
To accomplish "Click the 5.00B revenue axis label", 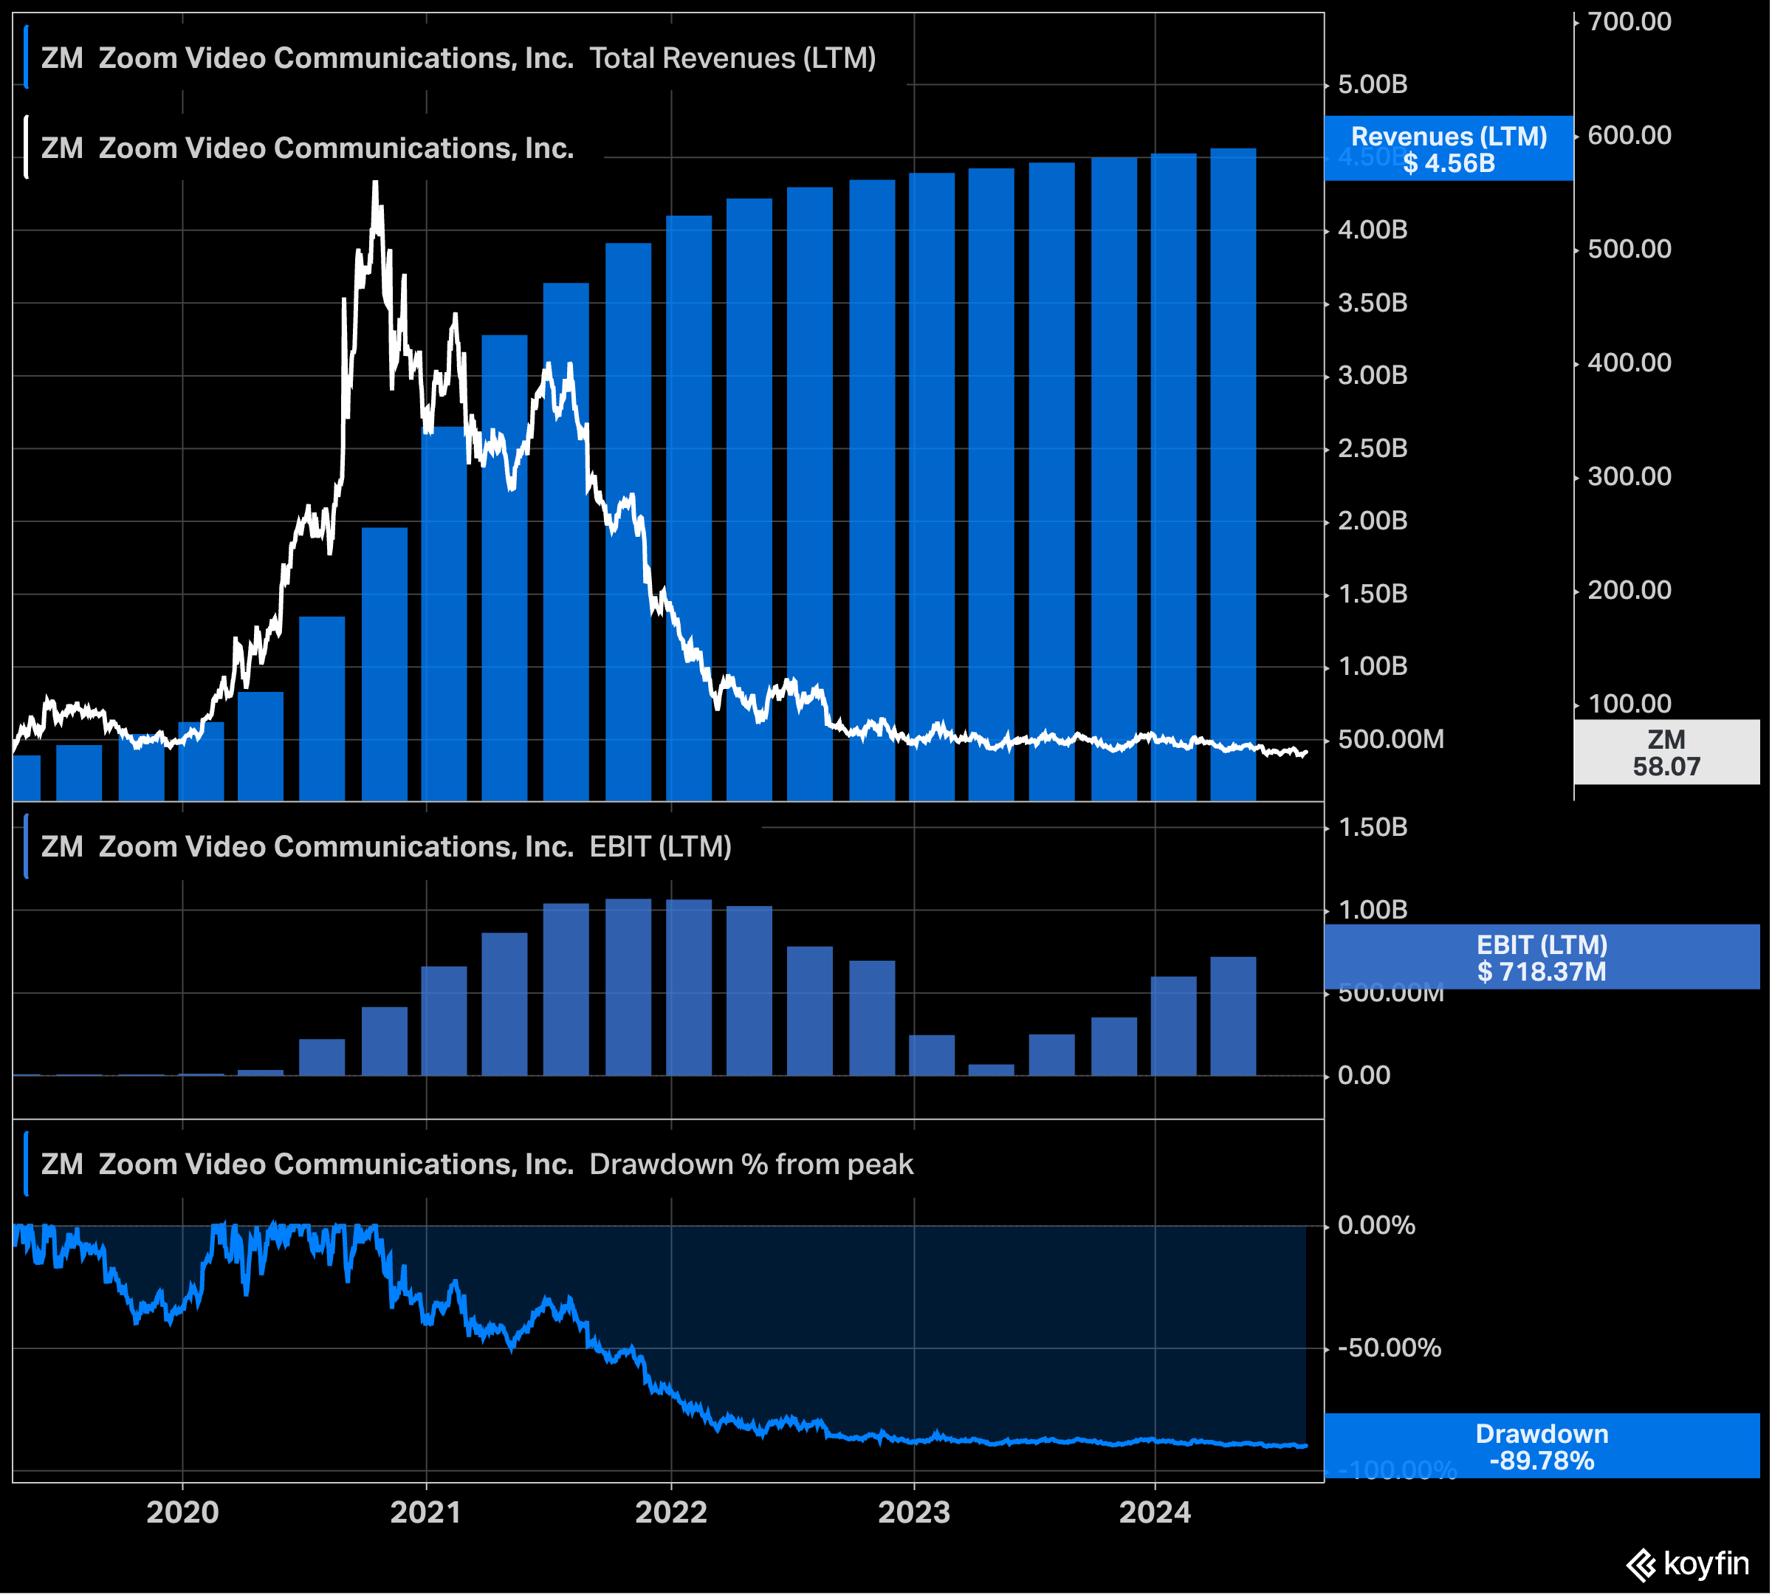I will click(x=1373, y=85).
